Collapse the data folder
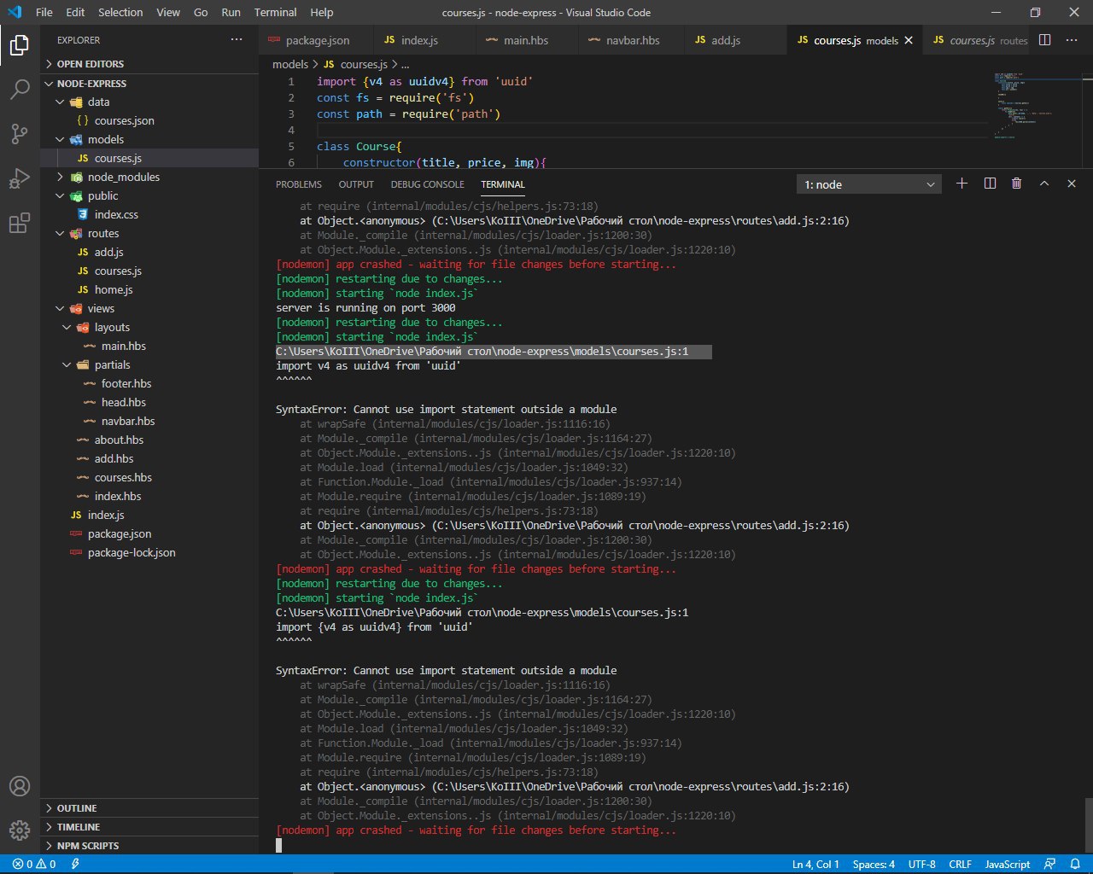 (x=149, y=102)
